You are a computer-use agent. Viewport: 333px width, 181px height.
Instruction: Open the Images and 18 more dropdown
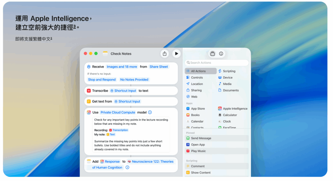click(122, 67)
